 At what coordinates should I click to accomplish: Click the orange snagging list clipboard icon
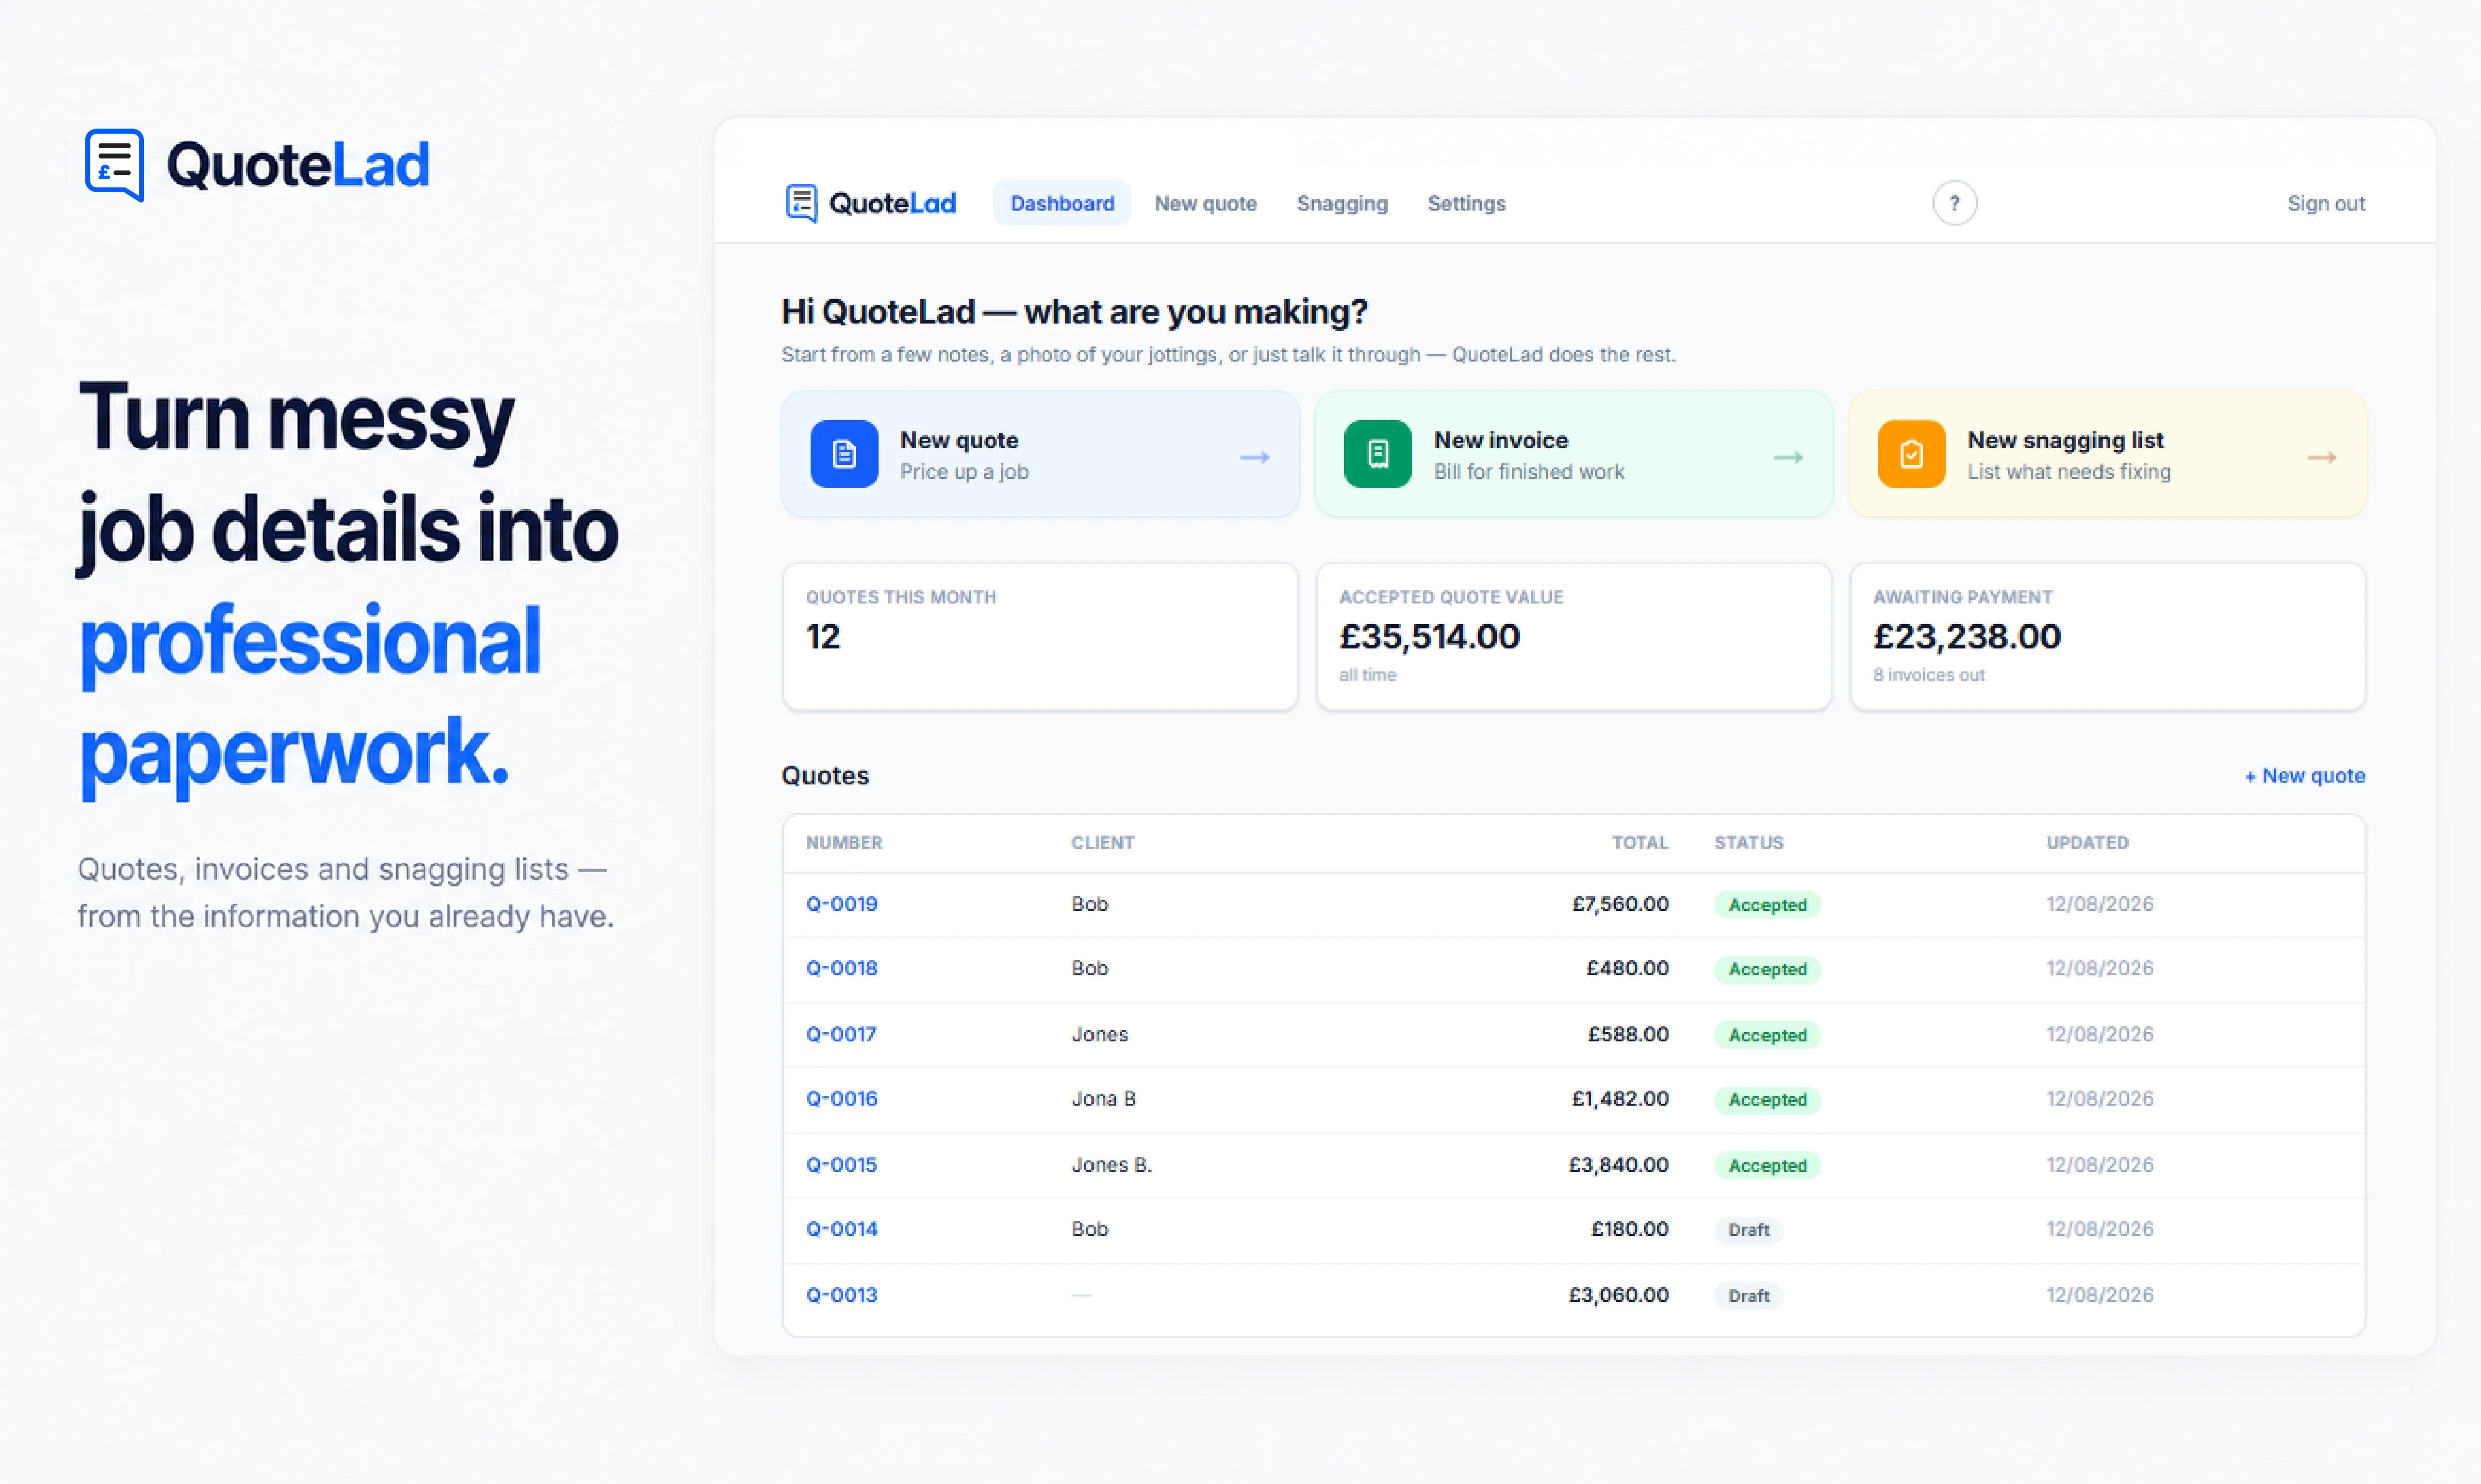pyautogui.click(x=1911, y=454)
